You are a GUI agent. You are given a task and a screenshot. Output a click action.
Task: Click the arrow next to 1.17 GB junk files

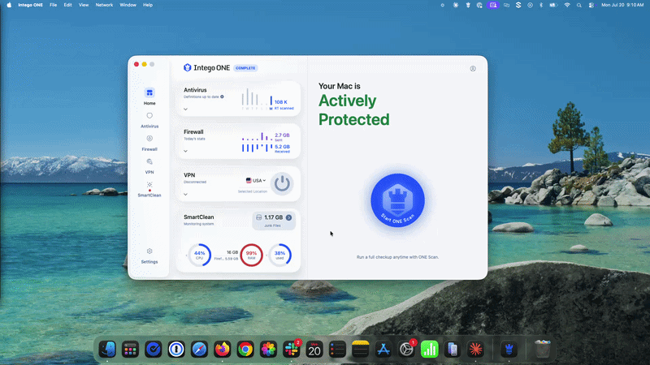pos(288,217)
